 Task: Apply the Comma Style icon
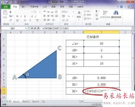(73, 16)
